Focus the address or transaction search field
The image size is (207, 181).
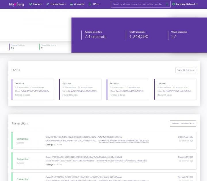click(x=137, y=4)
